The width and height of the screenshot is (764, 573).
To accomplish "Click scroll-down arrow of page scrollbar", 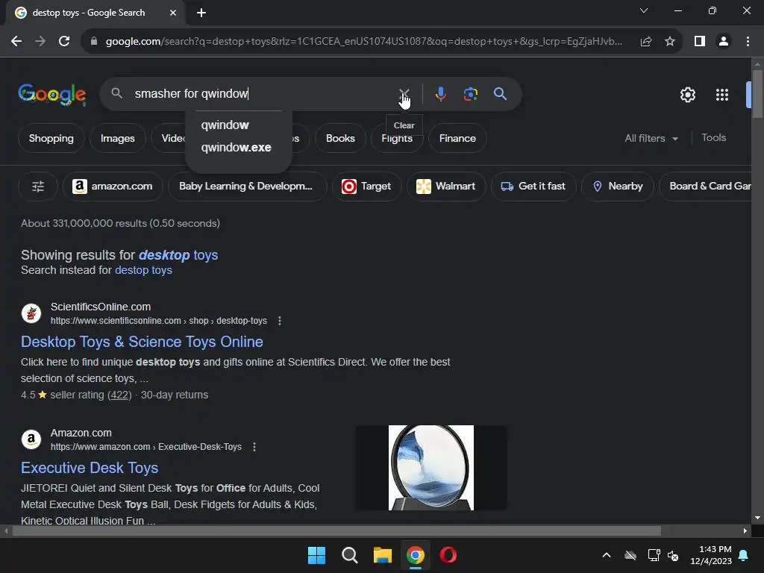I will (x=757, y=518).
